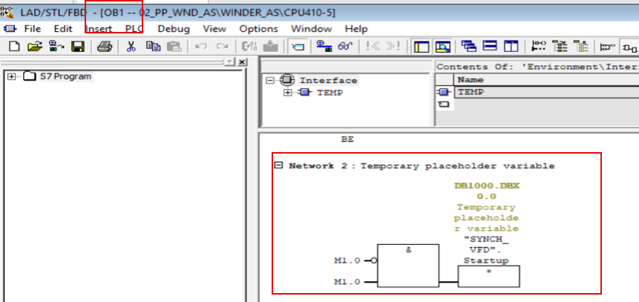
Task: Cascade the windows
Action: click(468, 47)
